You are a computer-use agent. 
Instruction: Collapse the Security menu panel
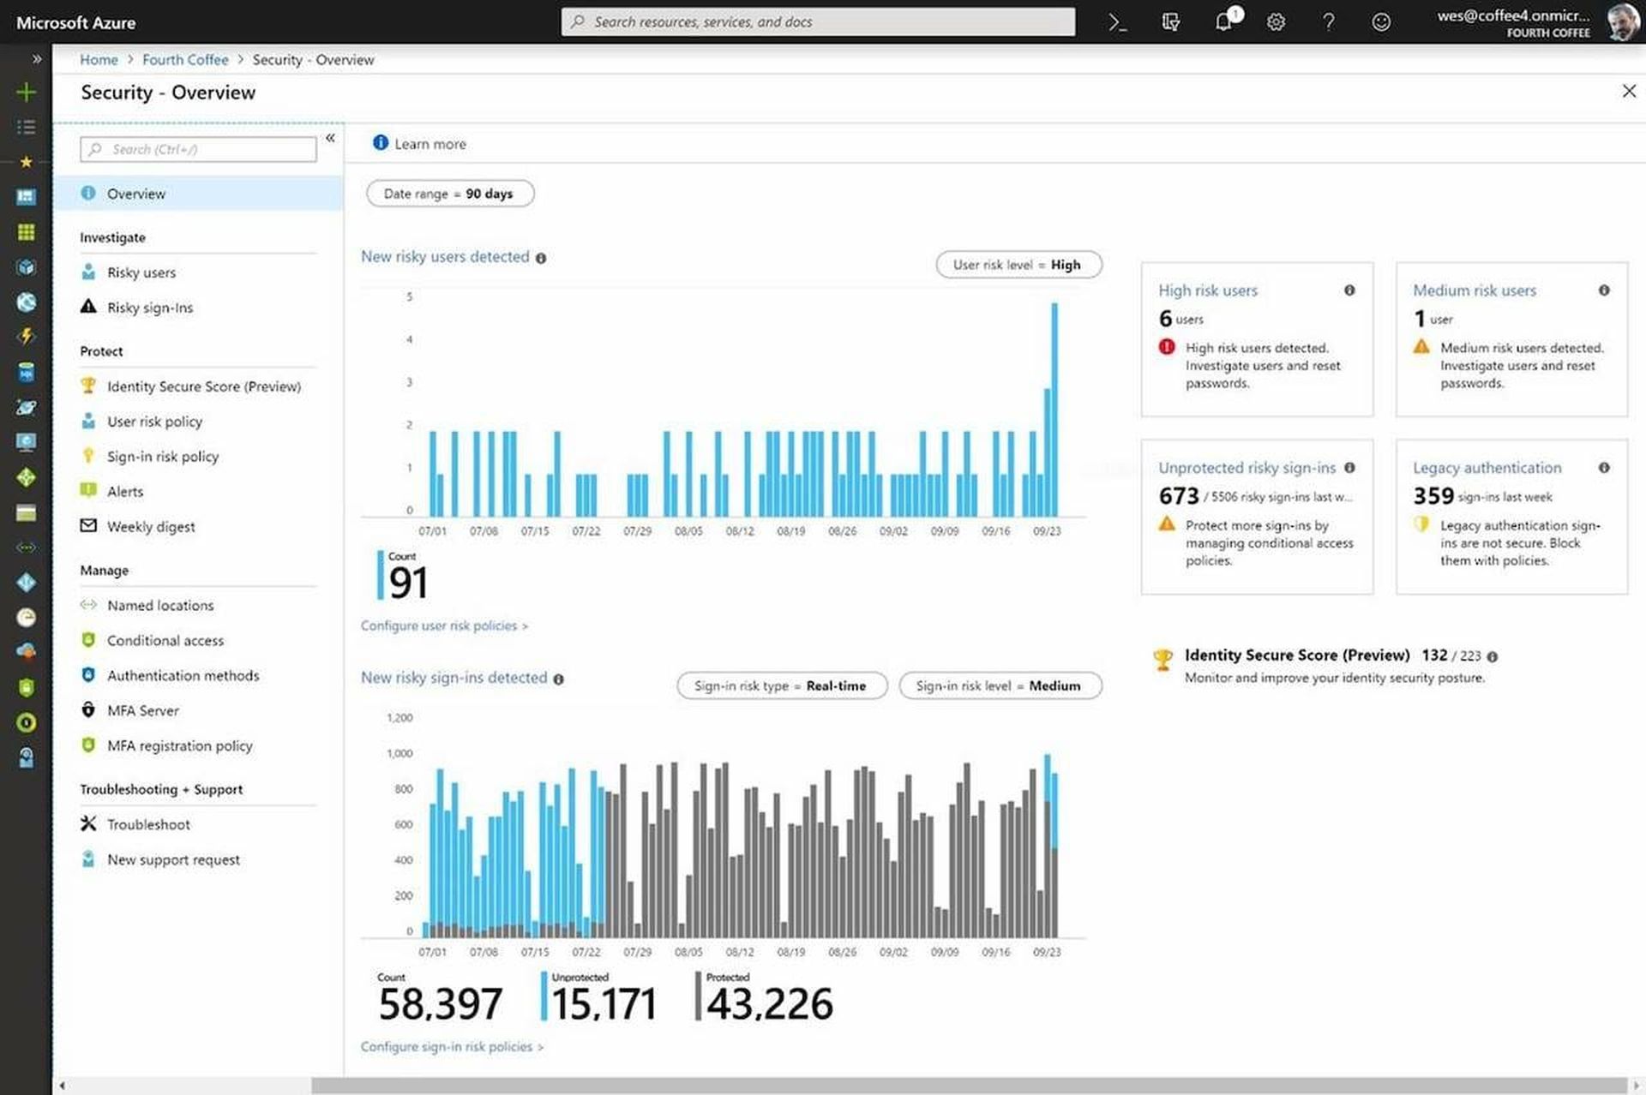330,138
